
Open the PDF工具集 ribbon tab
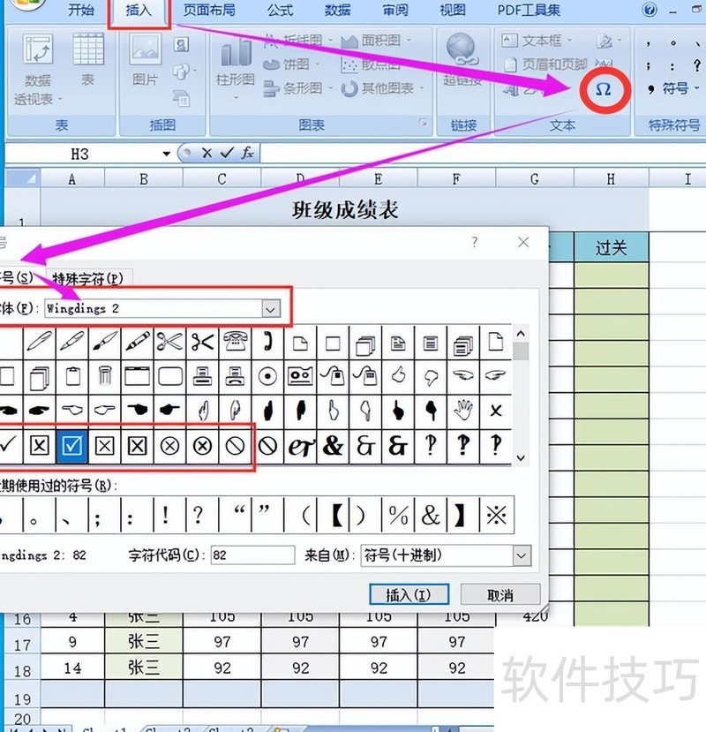529,11
